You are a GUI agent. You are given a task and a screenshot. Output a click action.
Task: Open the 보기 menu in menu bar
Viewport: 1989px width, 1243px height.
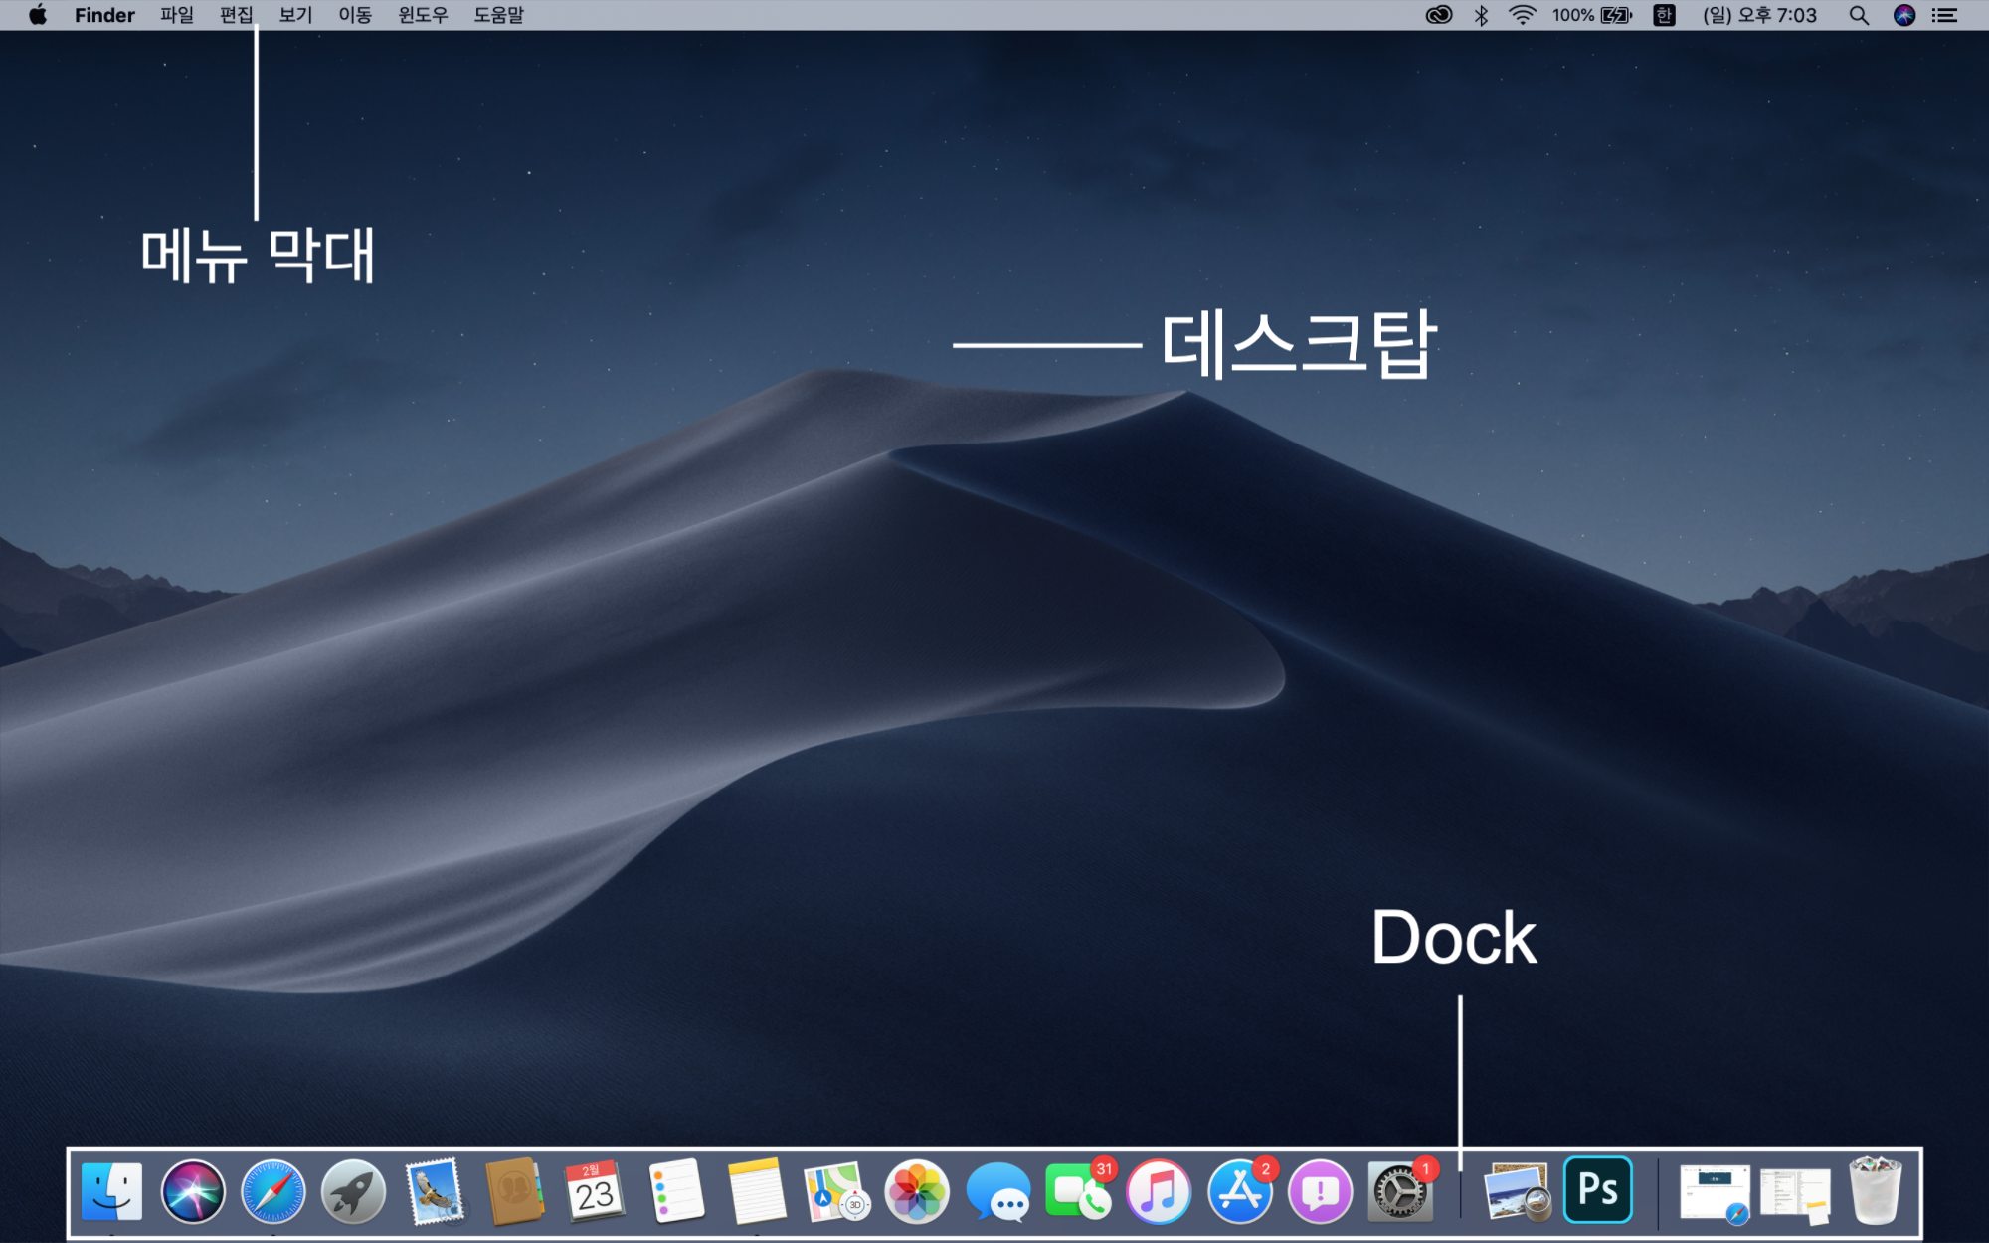(x=295, y=15)
